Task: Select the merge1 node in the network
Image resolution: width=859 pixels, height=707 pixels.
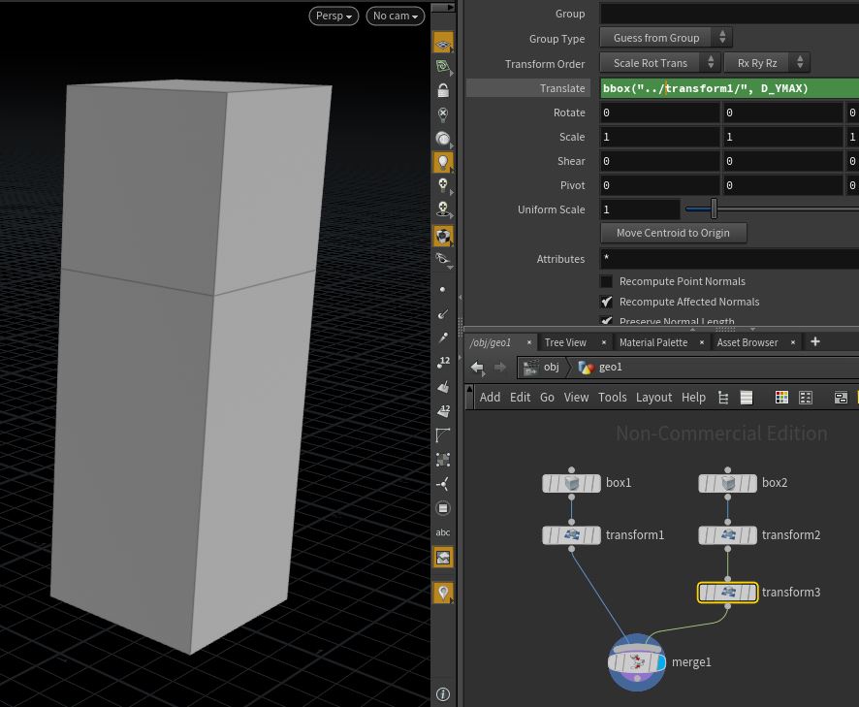Action: point(637,662)
